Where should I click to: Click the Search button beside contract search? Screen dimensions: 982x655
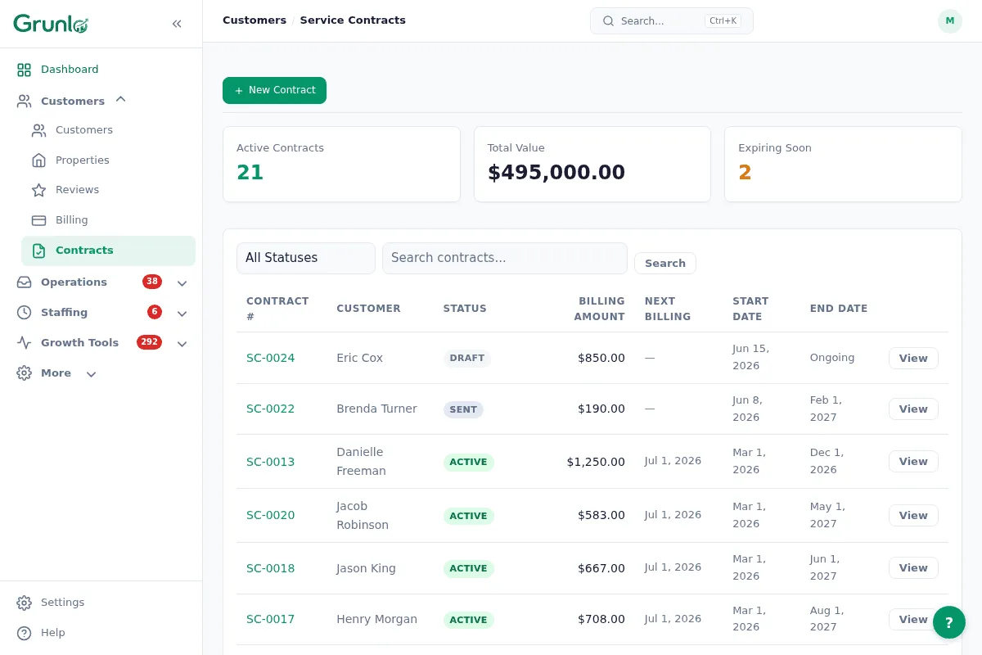click(x=665, y=263)
